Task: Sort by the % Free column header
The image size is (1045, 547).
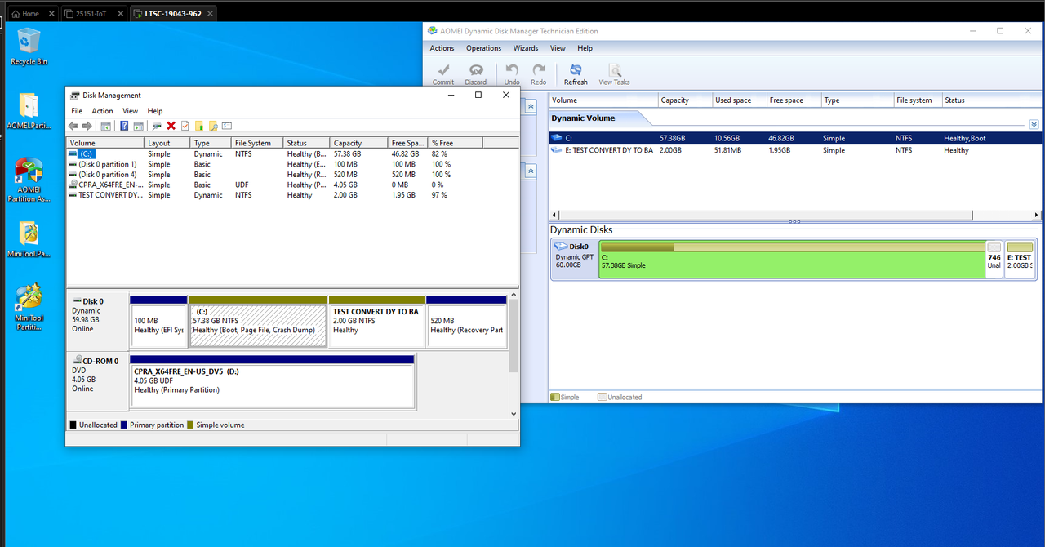Action: click(456, 143)
